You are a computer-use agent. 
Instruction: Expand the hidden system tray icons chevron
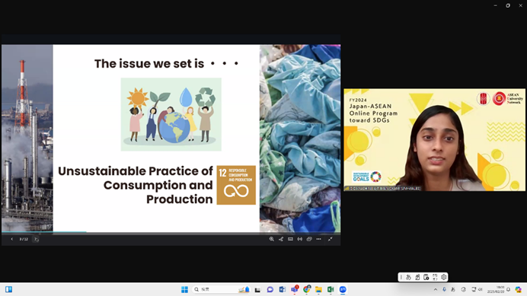tap(436, 290)
